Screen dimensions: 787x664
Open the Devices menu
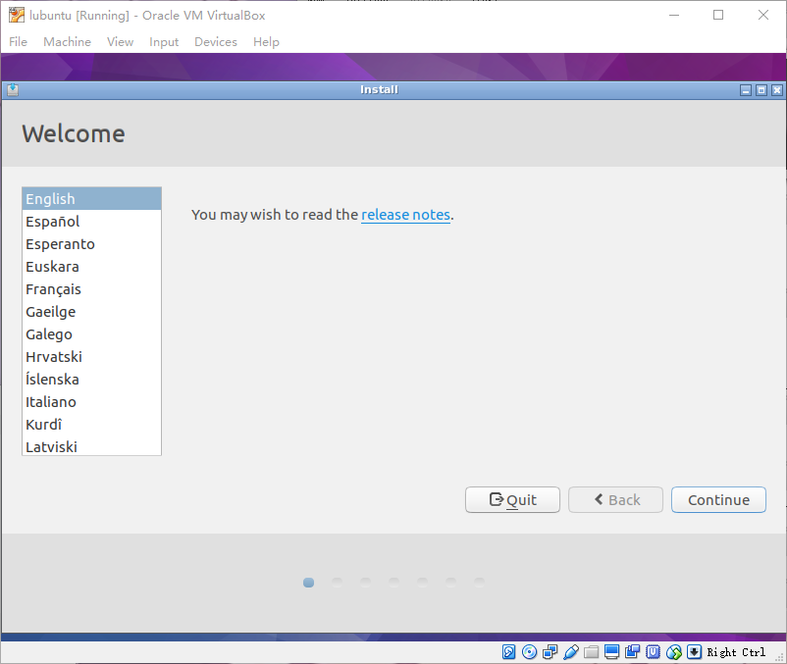point(215,42)
